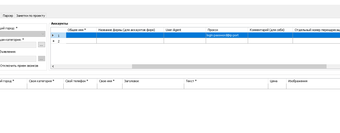Click new-row asterisk marker for row 2
The height and width of the screenshot is (133, 340).
53,41
